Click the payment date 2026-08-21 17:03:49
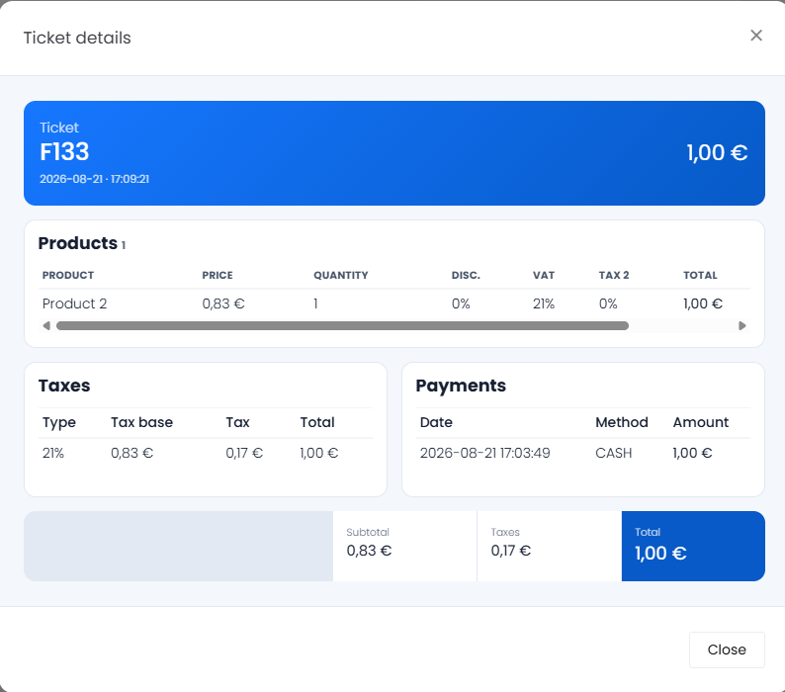785x692 pixels. coord(484,453)
